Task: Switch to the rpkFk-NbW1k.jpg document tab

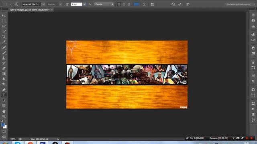Action: pos(29,10)
